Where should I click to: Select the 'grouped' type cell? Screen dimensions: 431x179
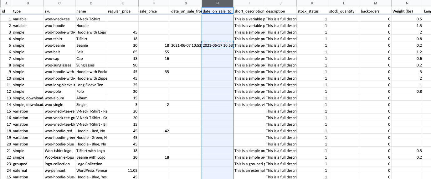click(28, 164)
